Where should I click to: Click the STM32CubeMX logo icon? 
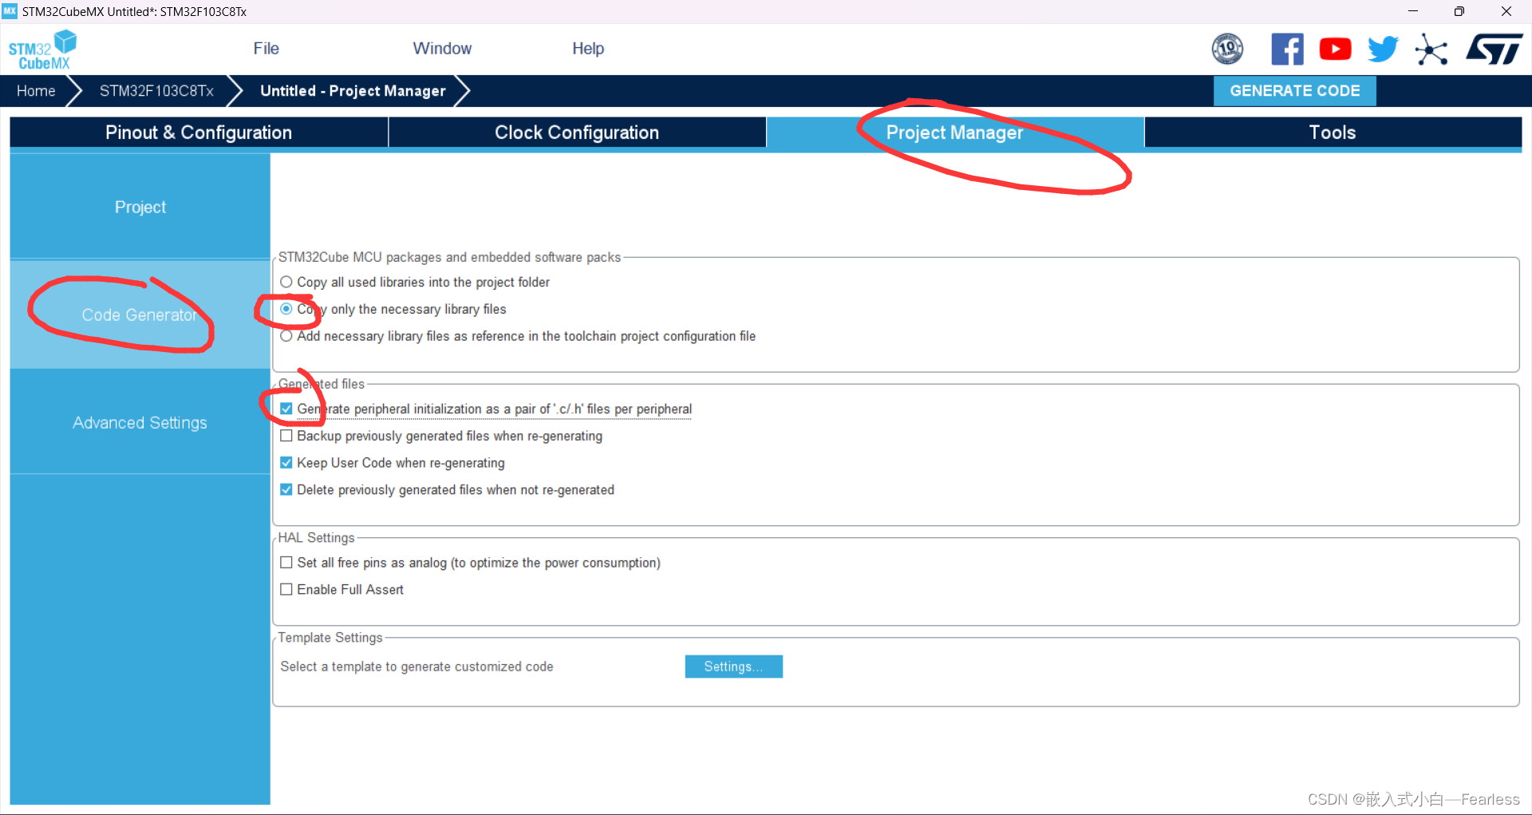43,49
